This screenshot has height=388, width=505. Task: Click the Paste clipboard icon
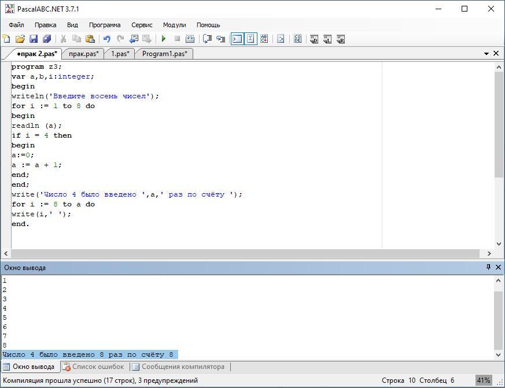coord(90,39)
